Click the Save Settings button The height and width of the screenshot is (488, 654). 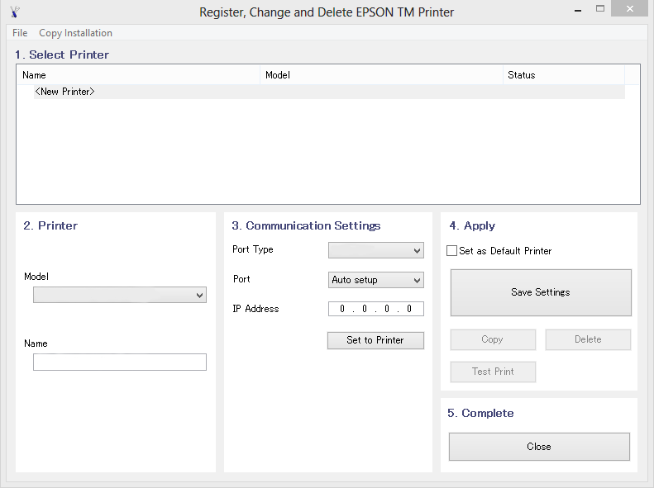[541, 292]
